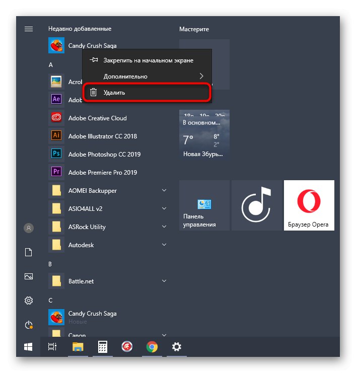This screenshot has height=373, width=356.
Task: Click the Candy Crush Saga icon under letter C
Action: pos(56,317)
